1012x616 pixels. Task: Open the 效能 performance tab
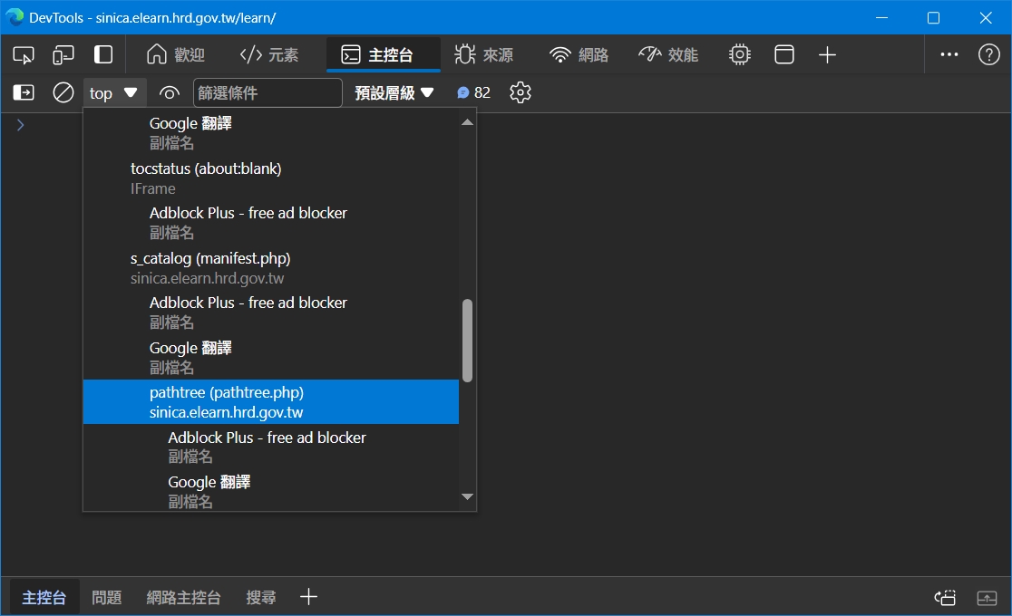pyautogui.click(x=668, y=55)
